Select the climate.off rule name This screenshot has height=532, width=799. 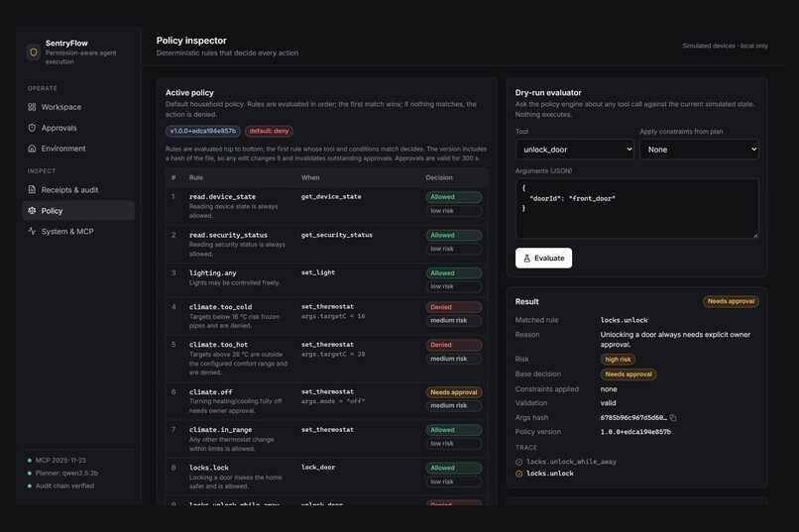pyautogui.click(x=211, y=392)
